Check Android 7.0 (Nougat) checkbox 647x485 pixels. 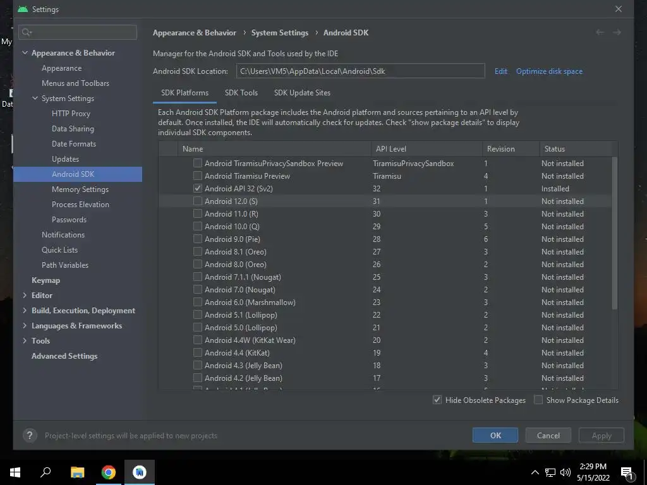pyautogui.click(x=198, y=290)
